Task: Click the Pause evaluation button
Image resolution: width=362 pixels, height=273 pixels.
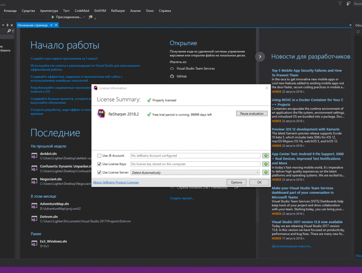Action: click(252, 113)
